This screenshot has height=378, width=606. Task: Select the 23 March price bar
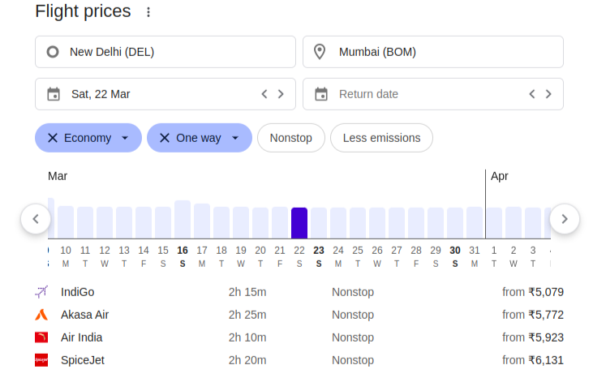pos(319,223)
